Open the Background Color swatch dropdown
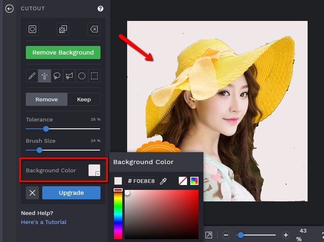Screen dimensions: 324x242 pyautogui.click(x=94, y=170)
